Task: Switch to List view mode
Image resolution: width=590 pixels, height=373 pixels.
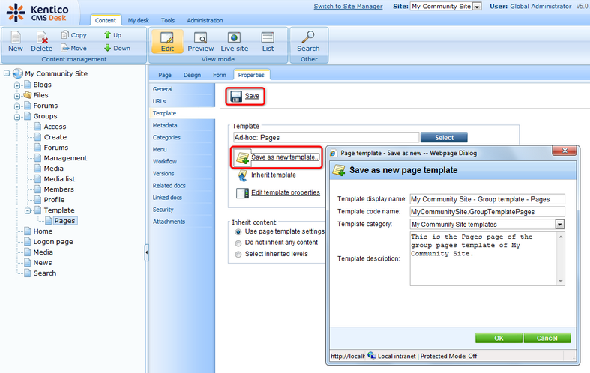Action: point(268,41)
